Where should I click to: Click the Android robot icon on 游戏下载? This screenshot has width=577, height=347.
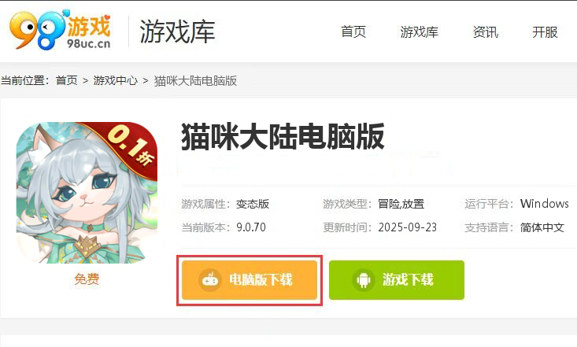tap(364, 280)
